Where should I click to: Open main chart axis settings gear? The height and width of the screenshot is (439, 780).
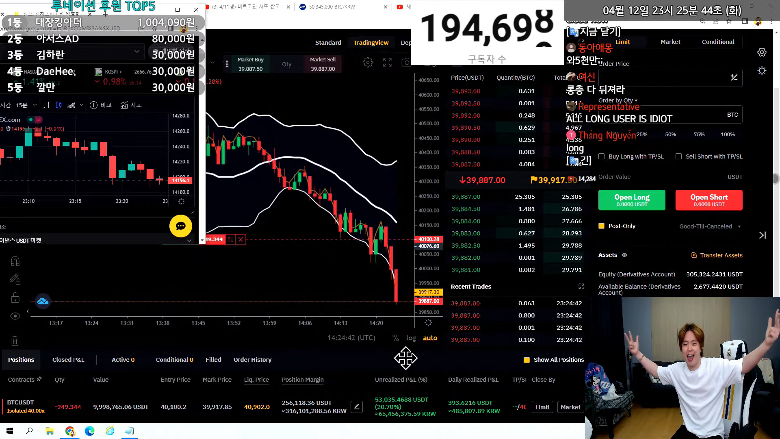pyautogui.click(x=428, y=323)
